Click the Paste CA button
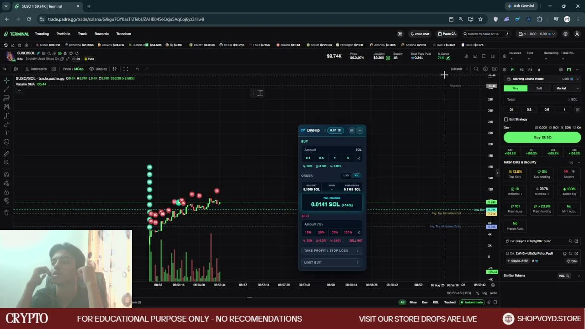Screen dimensions: 585x329 click(447, 34)
